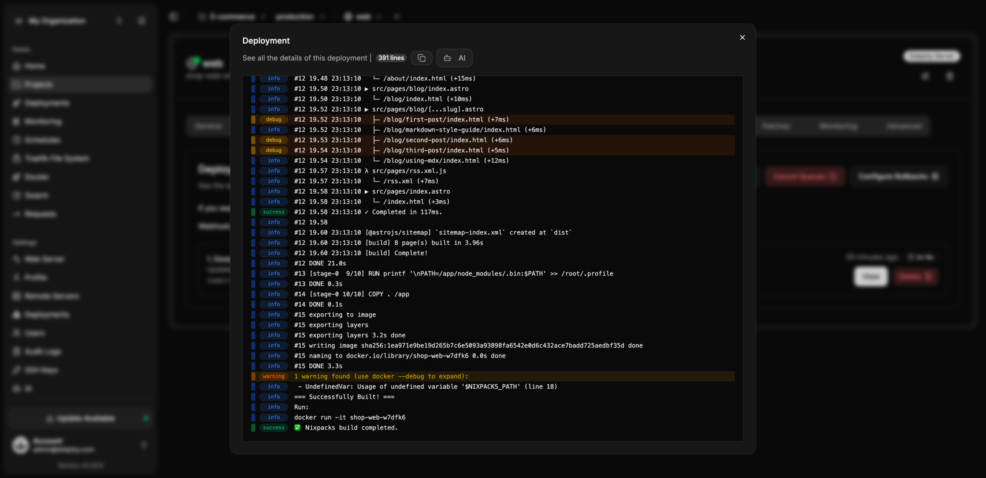The image size is (986, 478).
Task: Select the "#15 DONE 3.3s" log line
Action: pos(493,366)
